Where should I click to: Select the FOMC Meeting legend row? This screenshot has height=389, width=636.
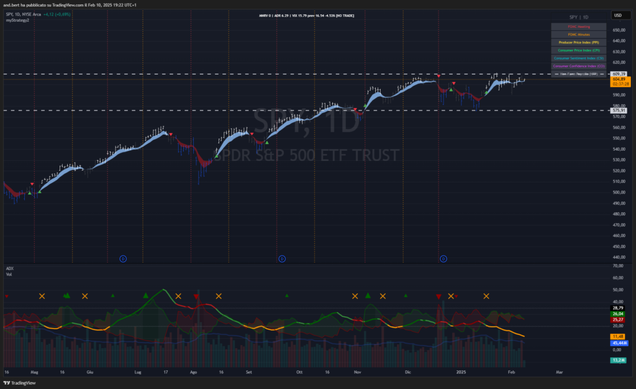(x=578, y=27)
